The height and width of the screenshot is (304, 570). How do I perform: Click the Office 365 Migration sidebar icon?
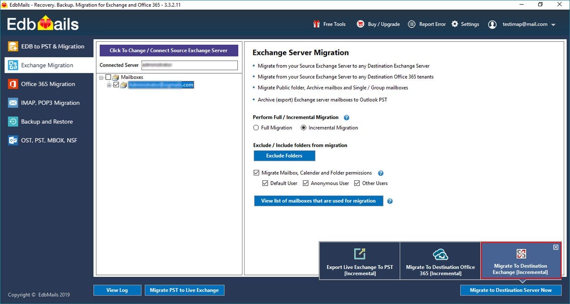pyautogui.click(x=13, y=84)
